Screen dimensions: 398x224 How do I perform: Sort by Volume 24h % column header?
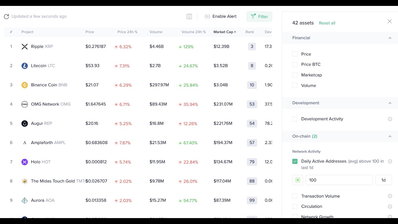coord(194,32)
